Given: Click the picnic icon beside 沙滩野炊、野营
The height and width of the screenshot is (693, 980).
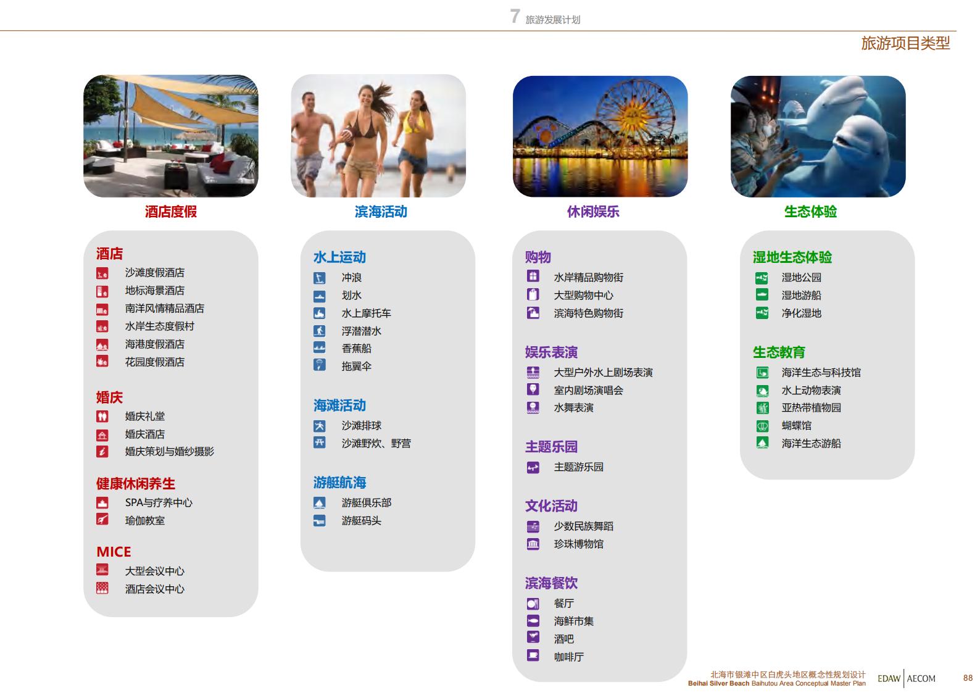Looking at the screenshot, I should tap(319, 442).
